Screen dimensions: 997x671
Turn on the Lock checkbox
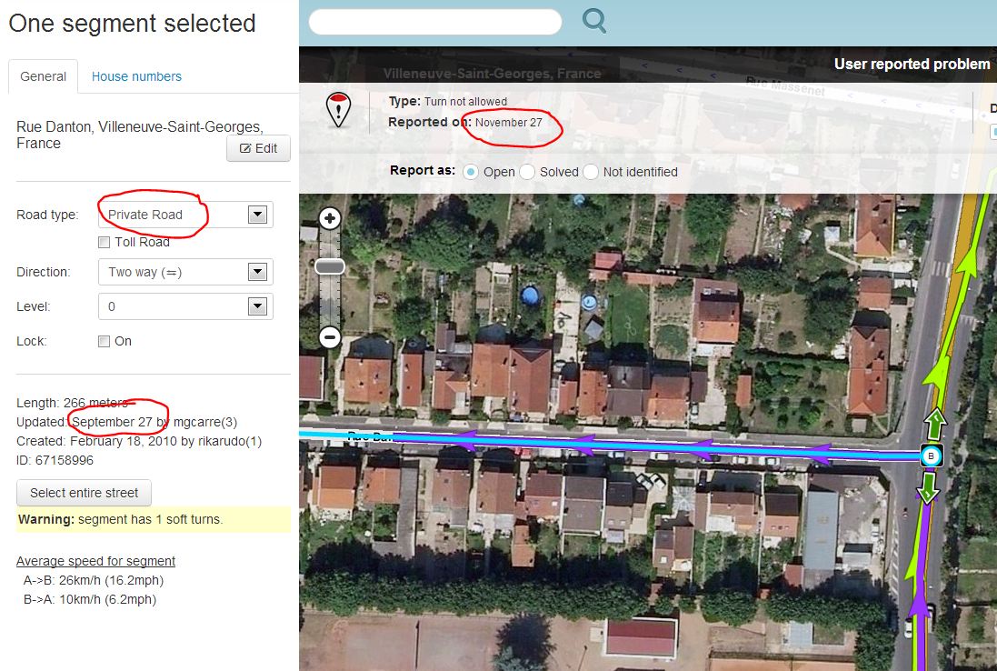pyautogui.click(x=105, y=341)
